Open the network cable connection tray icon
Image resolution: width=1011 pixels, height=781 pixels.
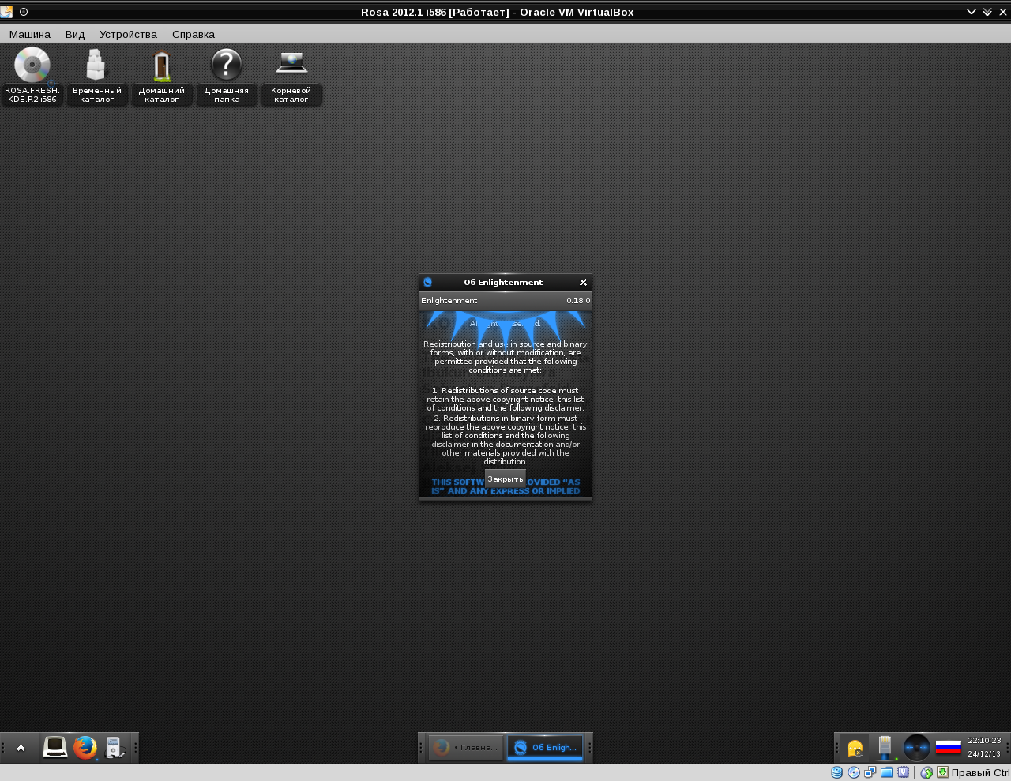885,748
